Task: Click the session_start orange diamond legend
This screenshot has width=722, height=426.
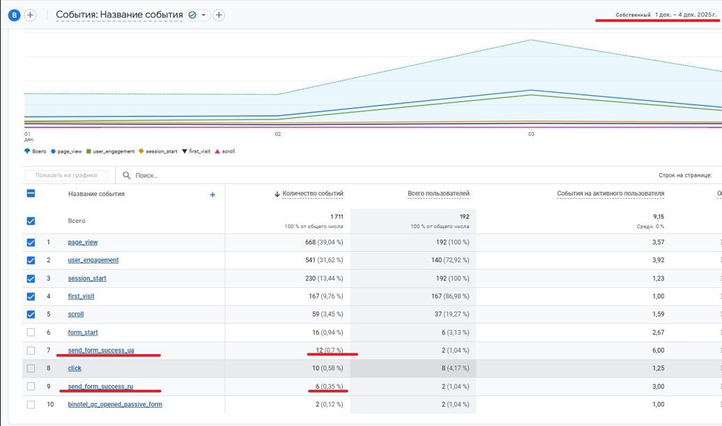Action: 141,151
